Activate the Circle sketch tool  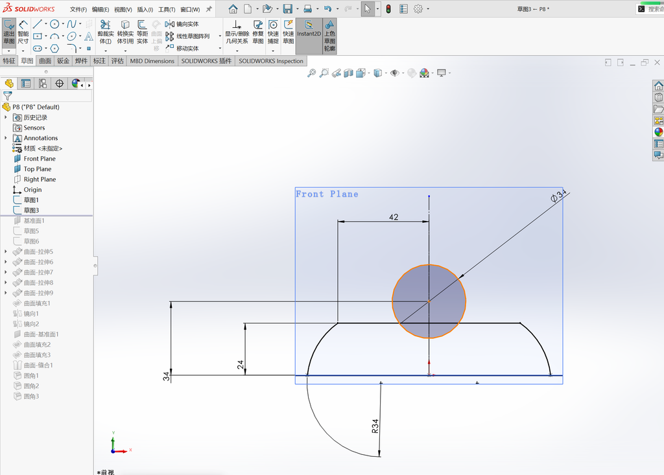pos(54,24)
